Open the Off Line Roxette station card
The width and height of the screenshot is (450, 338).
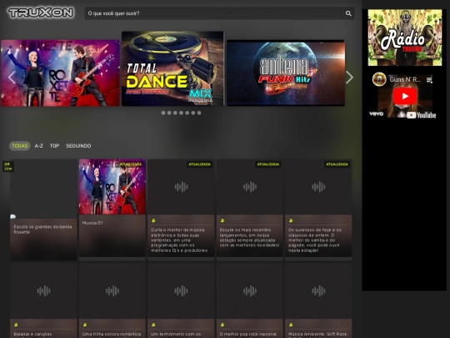(x=43, y=209)
